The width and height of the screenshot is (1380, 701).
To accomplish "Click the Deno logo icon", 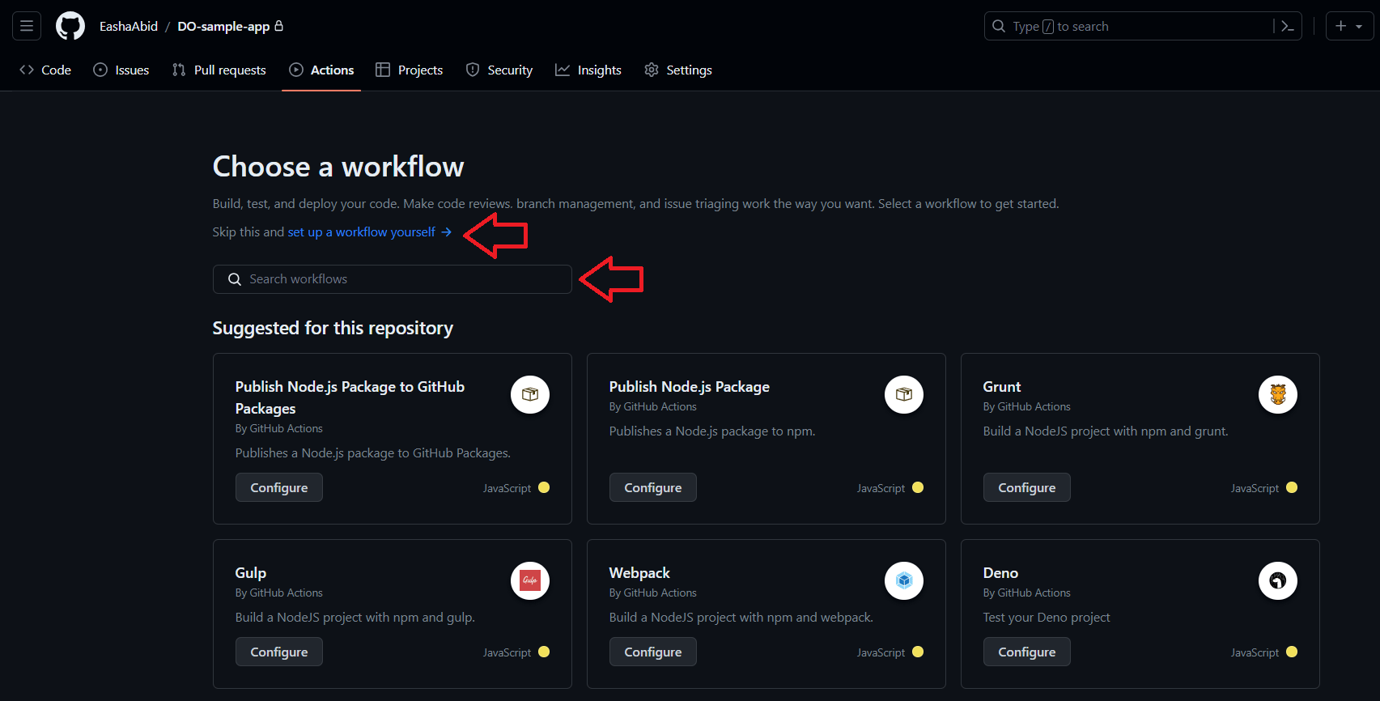I will [1278, 580].
